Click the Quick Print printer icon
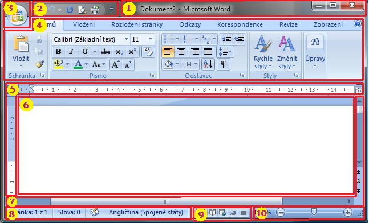 click(x=95, y=10)
